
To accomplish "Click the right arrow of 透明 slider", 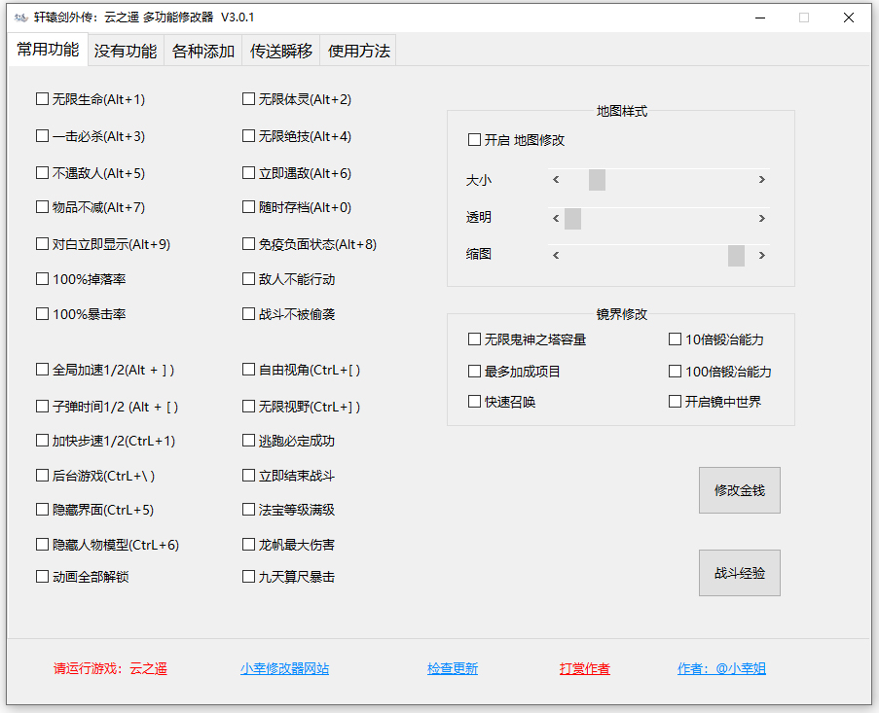I will click(762, 218).
